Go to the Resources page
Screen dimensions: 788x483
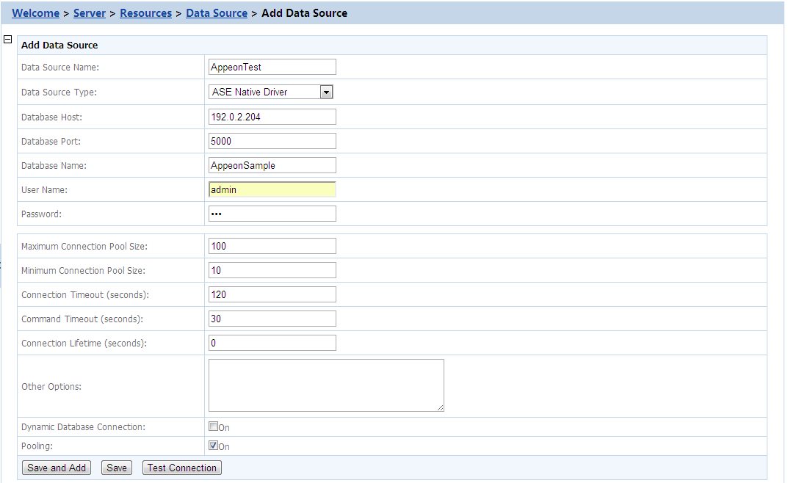click(145, 12)
